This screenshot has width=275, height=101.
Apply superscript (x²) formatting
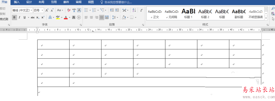click(x=43, y=17)
